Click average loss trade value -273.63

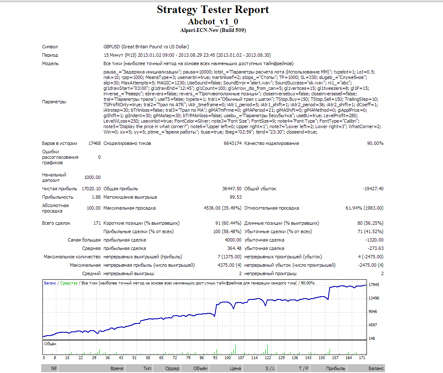pos(375,249)
